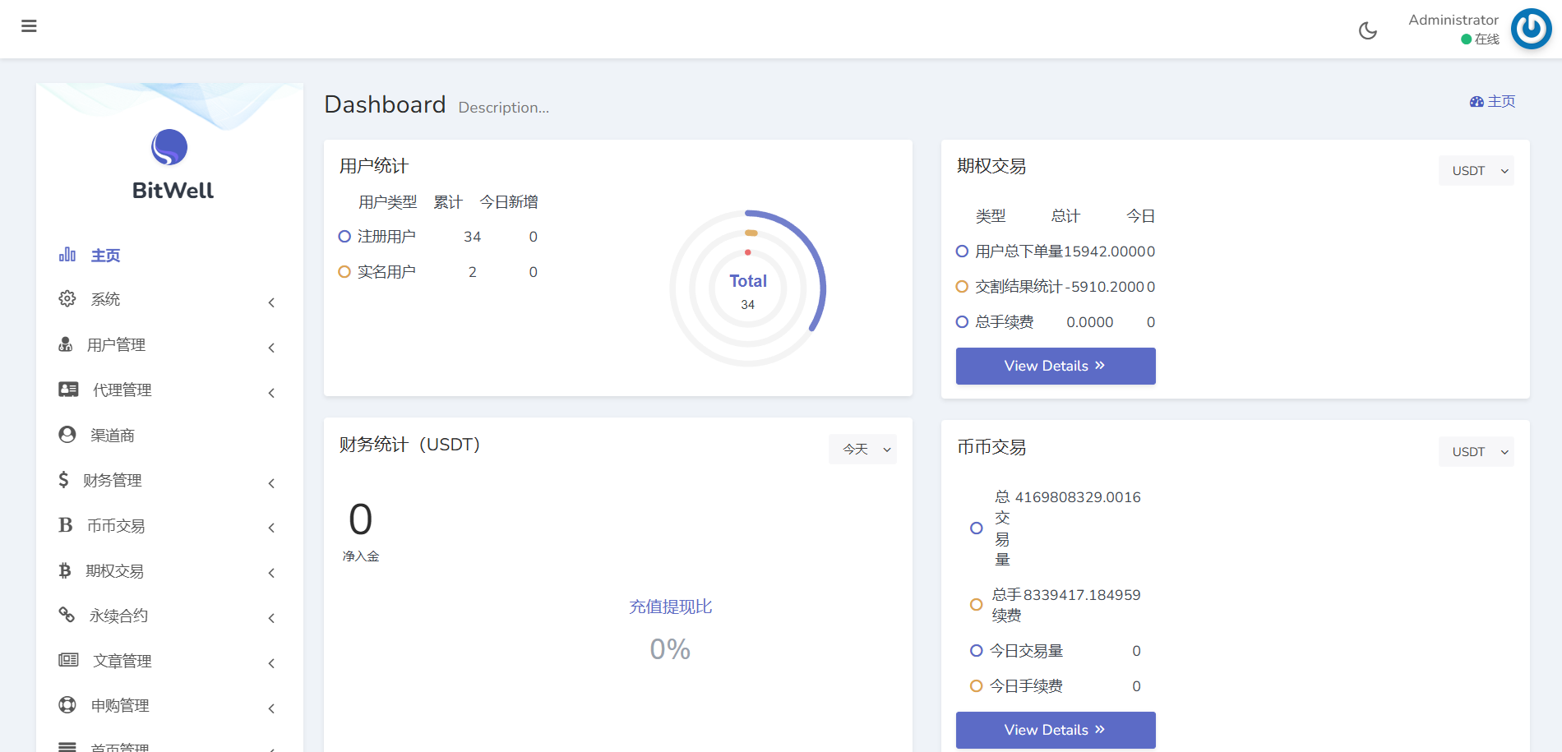Viewport: 1562px width, 752px height.
Task: Click the Administrator power avatar icon
Action: point(1531,30)
